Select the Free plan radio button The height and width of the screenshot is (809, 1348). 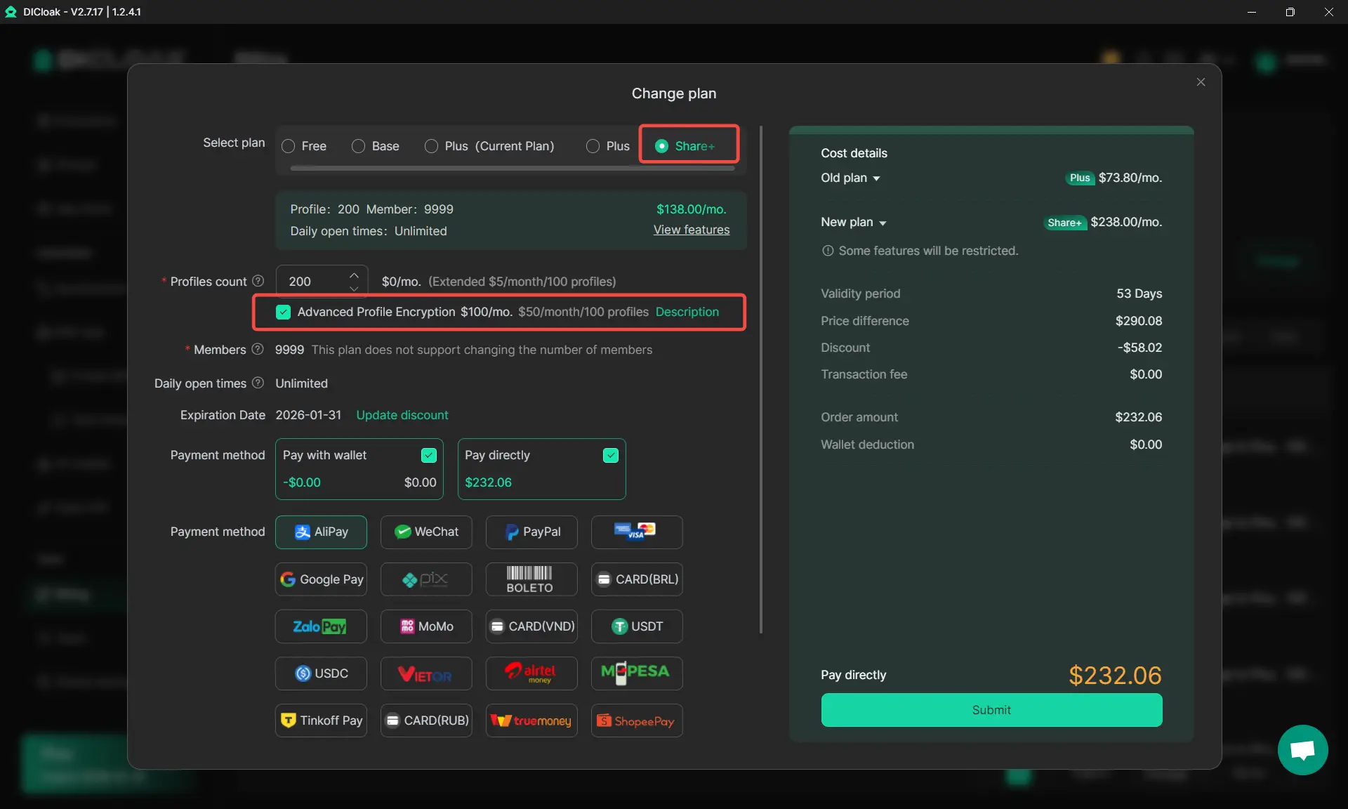click(x=288, y=146)
